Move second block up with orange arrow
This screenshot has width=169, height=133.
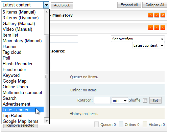(150, 28)
